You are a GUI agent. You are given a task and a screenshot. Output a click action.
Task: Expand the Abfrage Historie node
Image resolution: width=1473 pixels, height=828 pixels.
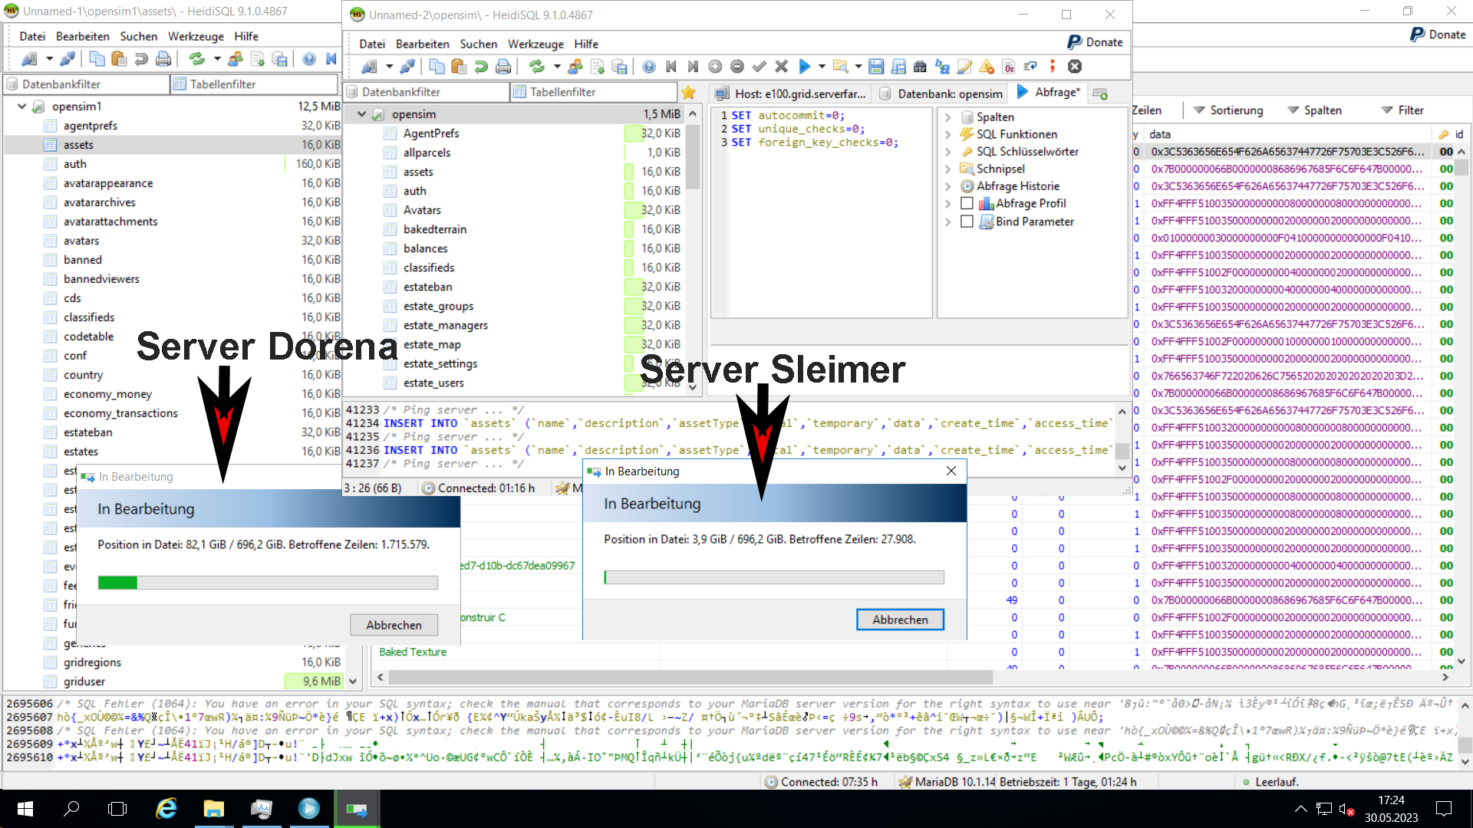pos(947,186)
